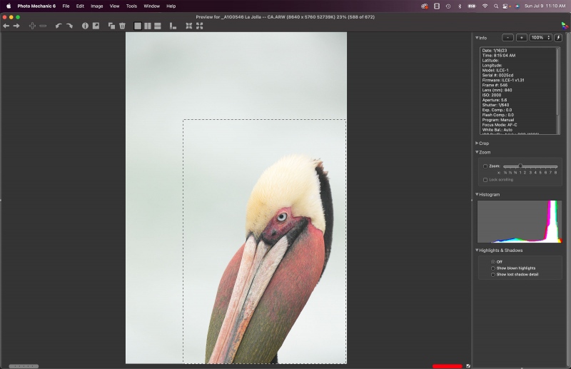
Task: Rotate image counterclockwise
Action: click(x=59, y=26)
